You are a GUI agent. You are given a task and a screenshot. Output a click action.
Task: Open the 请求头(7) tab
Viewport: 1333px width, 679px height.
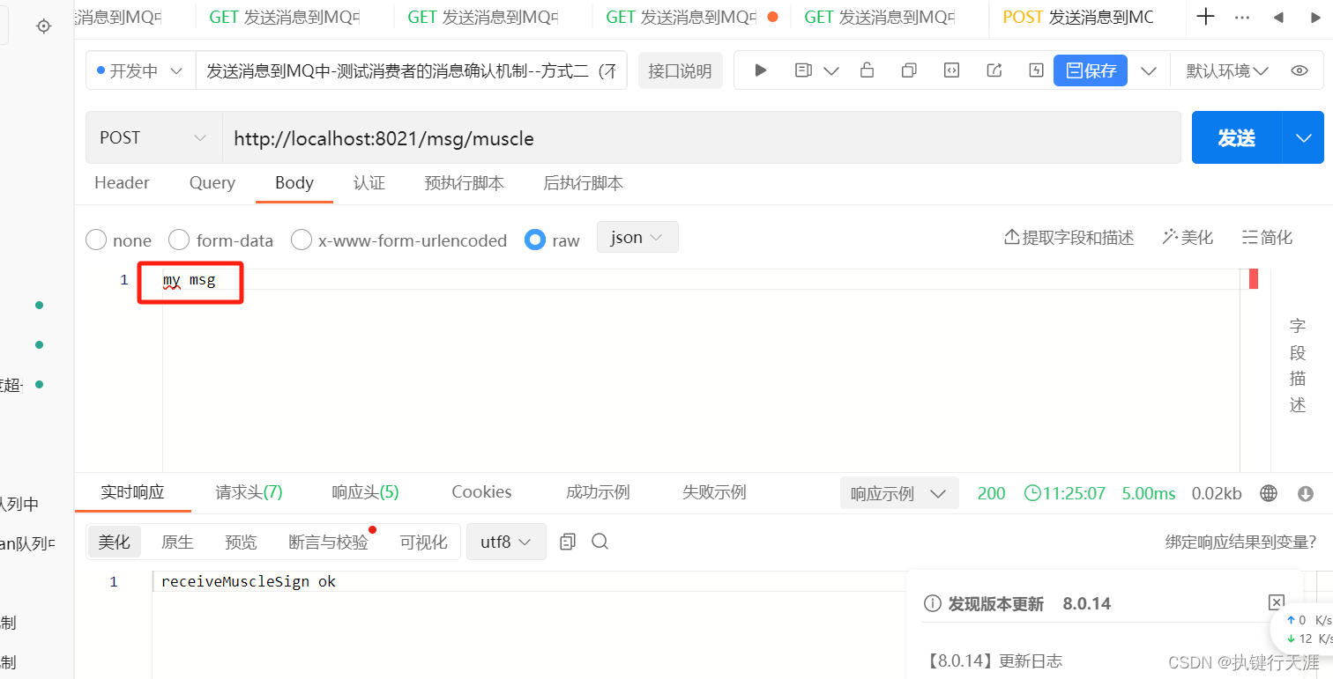pos(249,492)
